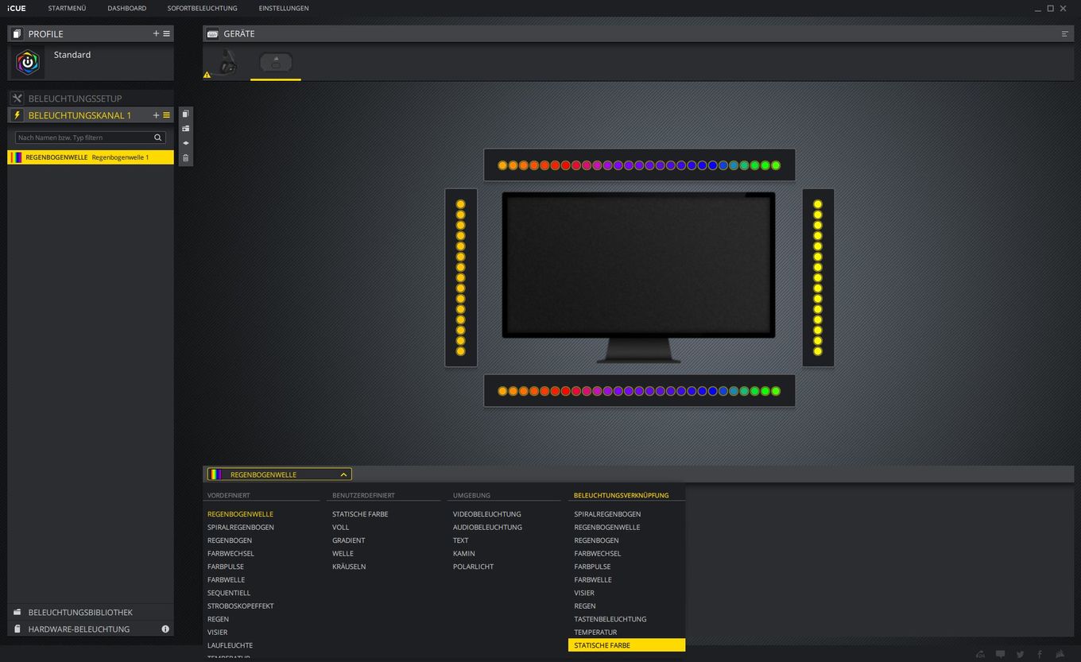Add a new profile with the plus icon
The image size is (1081, 662).
(156, 34)
